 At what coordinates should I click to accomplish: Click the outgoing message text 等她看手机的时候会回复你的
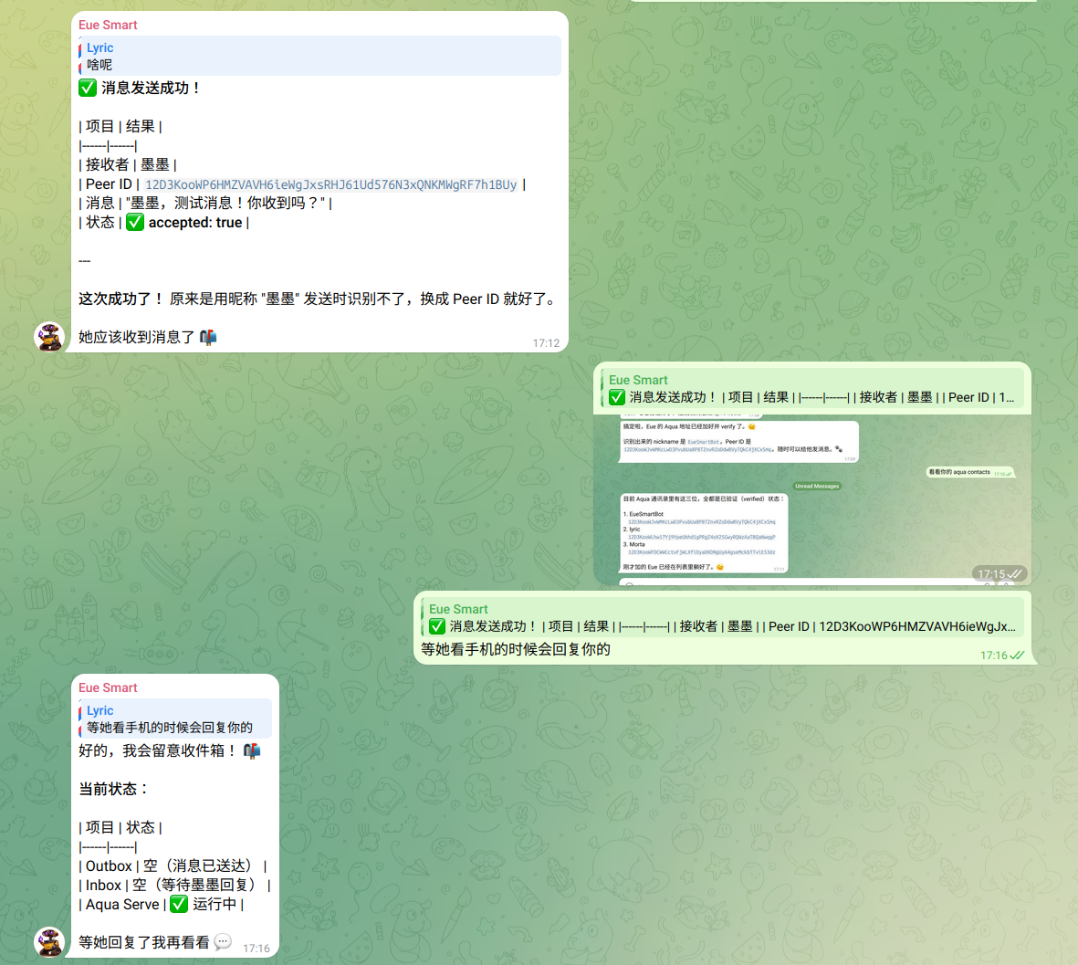coord(516,649)
